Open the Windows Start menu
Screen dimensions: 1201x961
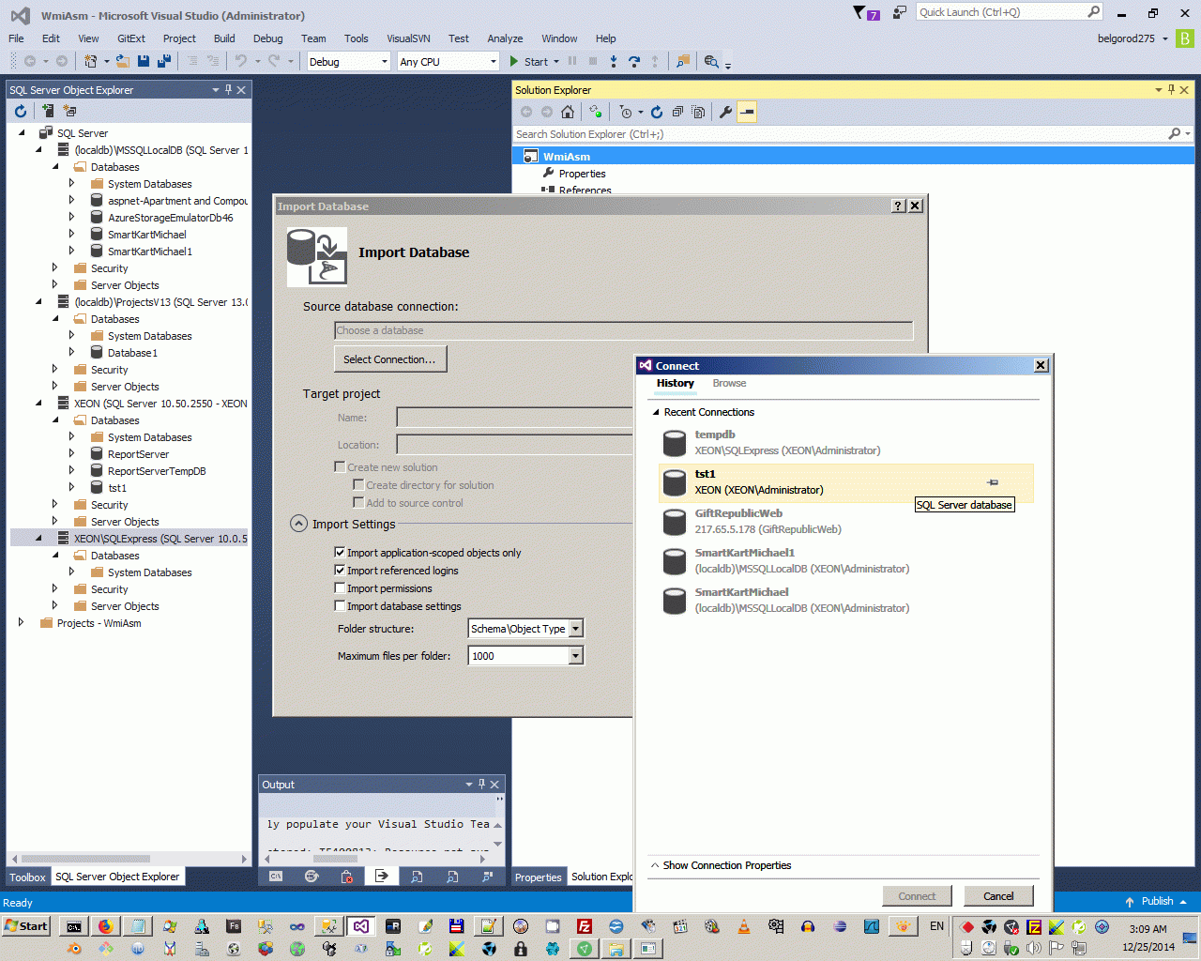26,926
